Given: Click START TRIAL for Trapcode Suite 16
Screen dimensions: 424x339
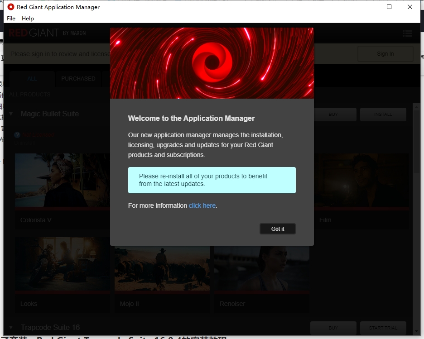Looking at the screenshot, I should click(383, 328).
